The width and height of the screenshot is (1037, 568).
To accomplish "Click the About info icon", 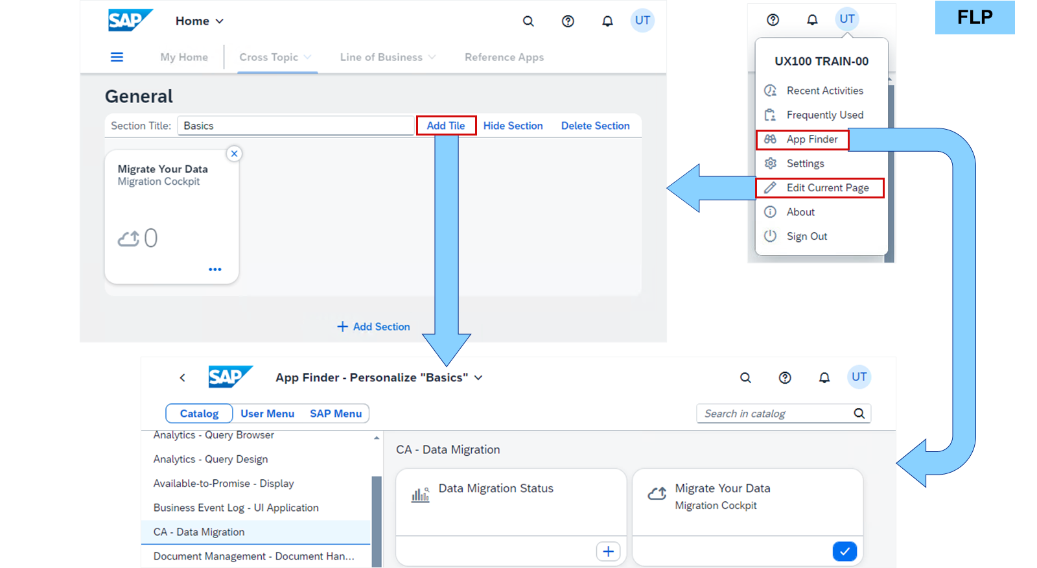I will pyautogui.click(x=770, y=212).
